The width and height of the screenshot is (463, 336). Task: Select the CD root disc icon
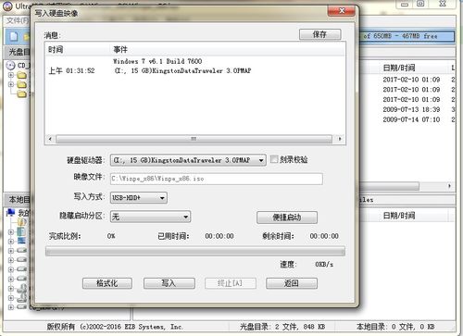[x=10, y=65]
